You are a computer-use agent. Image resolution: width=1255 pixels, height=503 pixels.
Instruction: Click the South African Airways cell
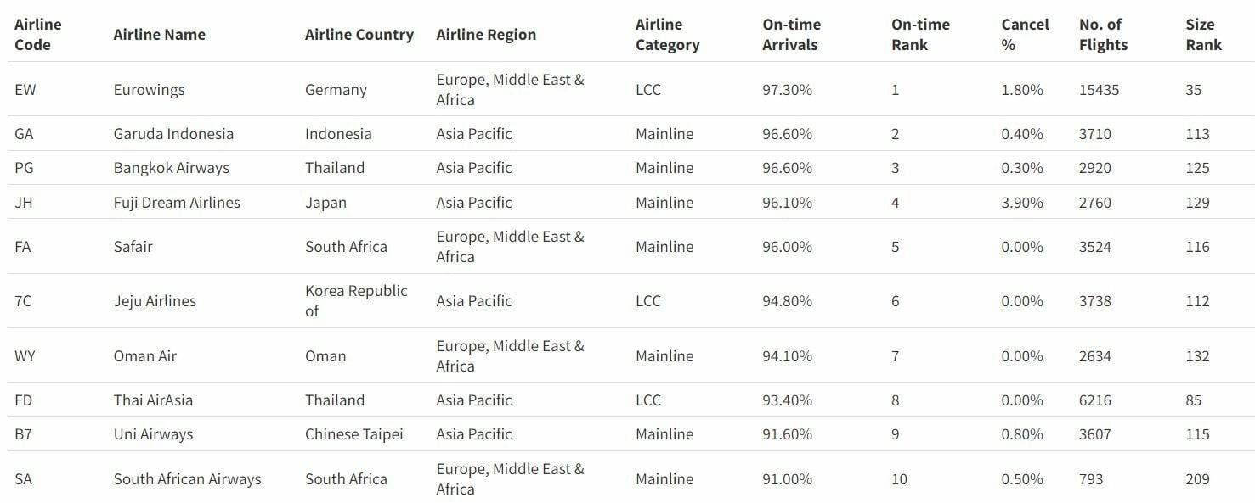click(187, 479)
